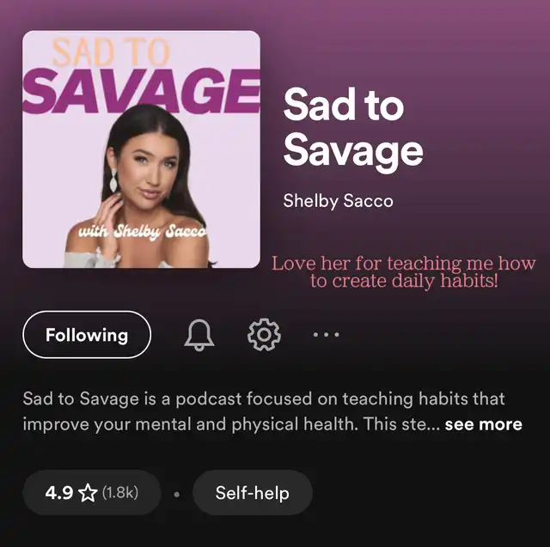This screenshot has width=550, height=547.
Task: Click the (1.8k) ratings count
Action: (x=120, y=493)
